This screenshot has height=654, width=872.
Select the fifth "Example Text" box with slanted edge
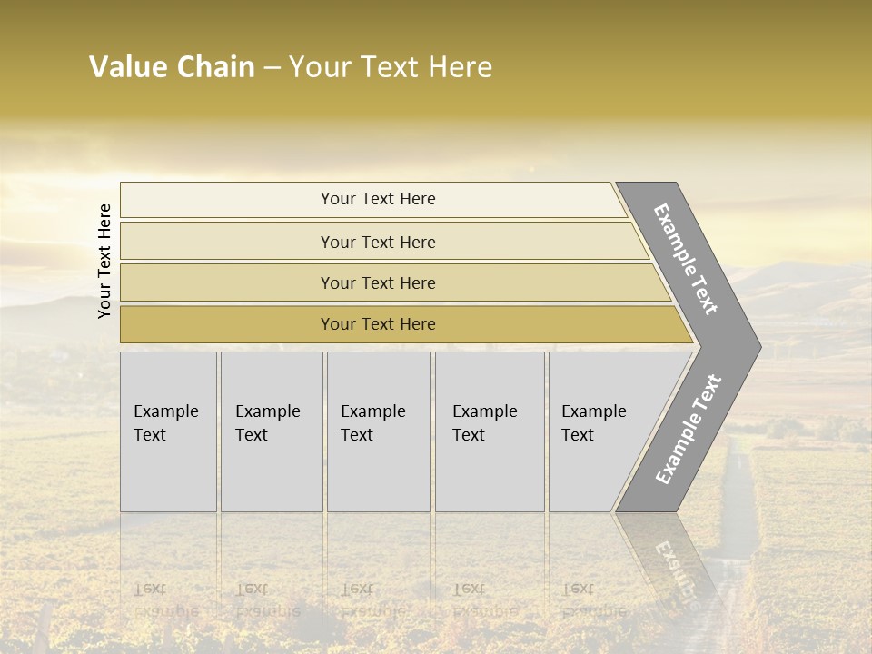599,431
